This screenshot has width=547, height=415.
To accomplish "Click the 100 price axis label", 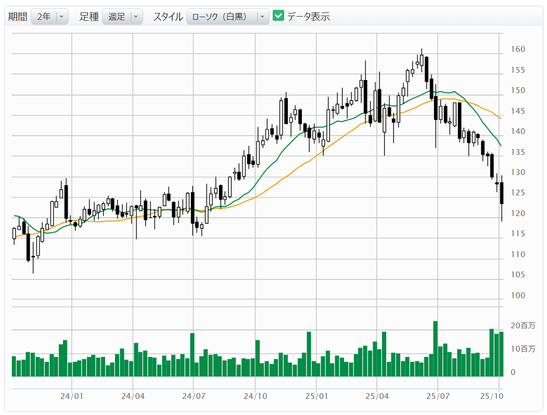I will pos(517,296).
